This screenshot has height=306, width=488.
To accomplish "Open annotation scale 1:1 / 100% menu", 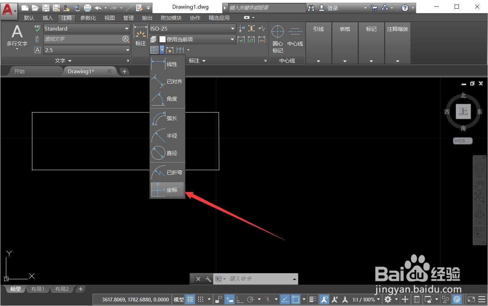I will click(366, 299).
